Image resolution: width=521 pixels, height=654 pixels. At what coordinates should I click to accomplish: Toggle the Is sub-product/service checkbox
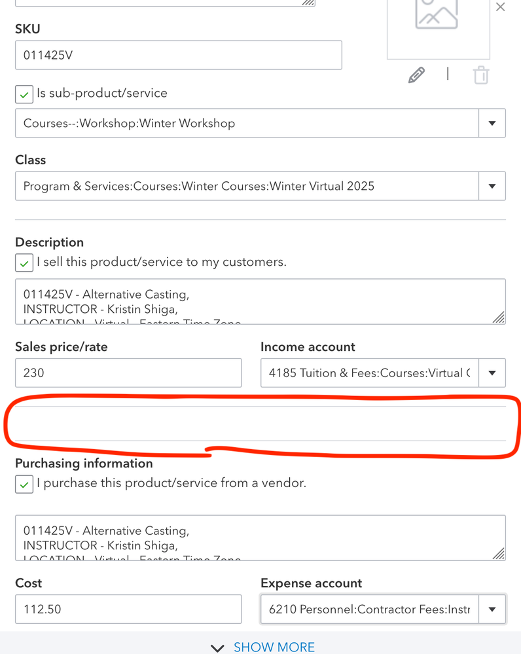(24, 94)
